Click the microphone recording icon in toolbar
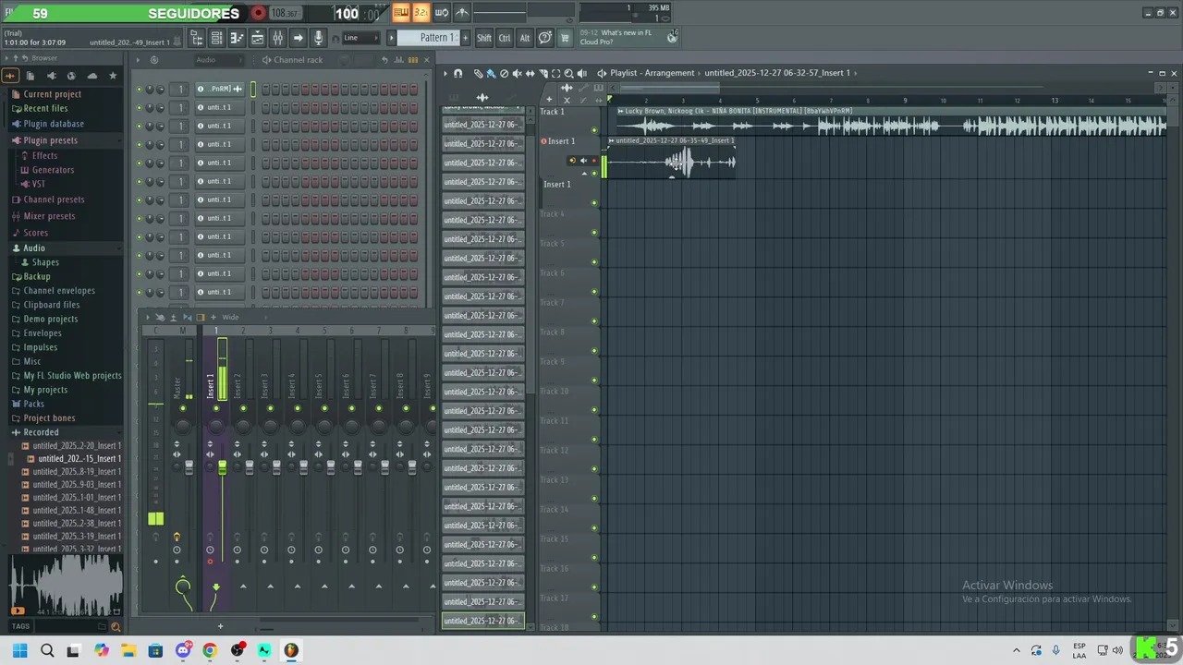This screenshot has height=665, width=1183. (318, 38)
